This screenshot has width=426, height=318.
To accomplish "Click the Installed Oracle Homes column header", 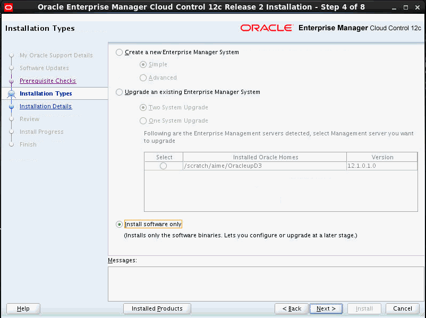I will coord(265,157).
